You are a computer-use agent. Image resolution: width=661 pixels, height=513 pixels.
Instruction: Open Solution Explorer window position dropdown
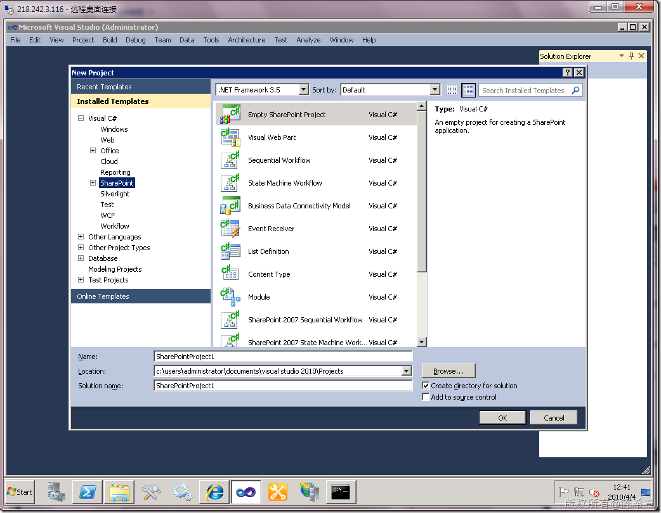click(621, 56)
